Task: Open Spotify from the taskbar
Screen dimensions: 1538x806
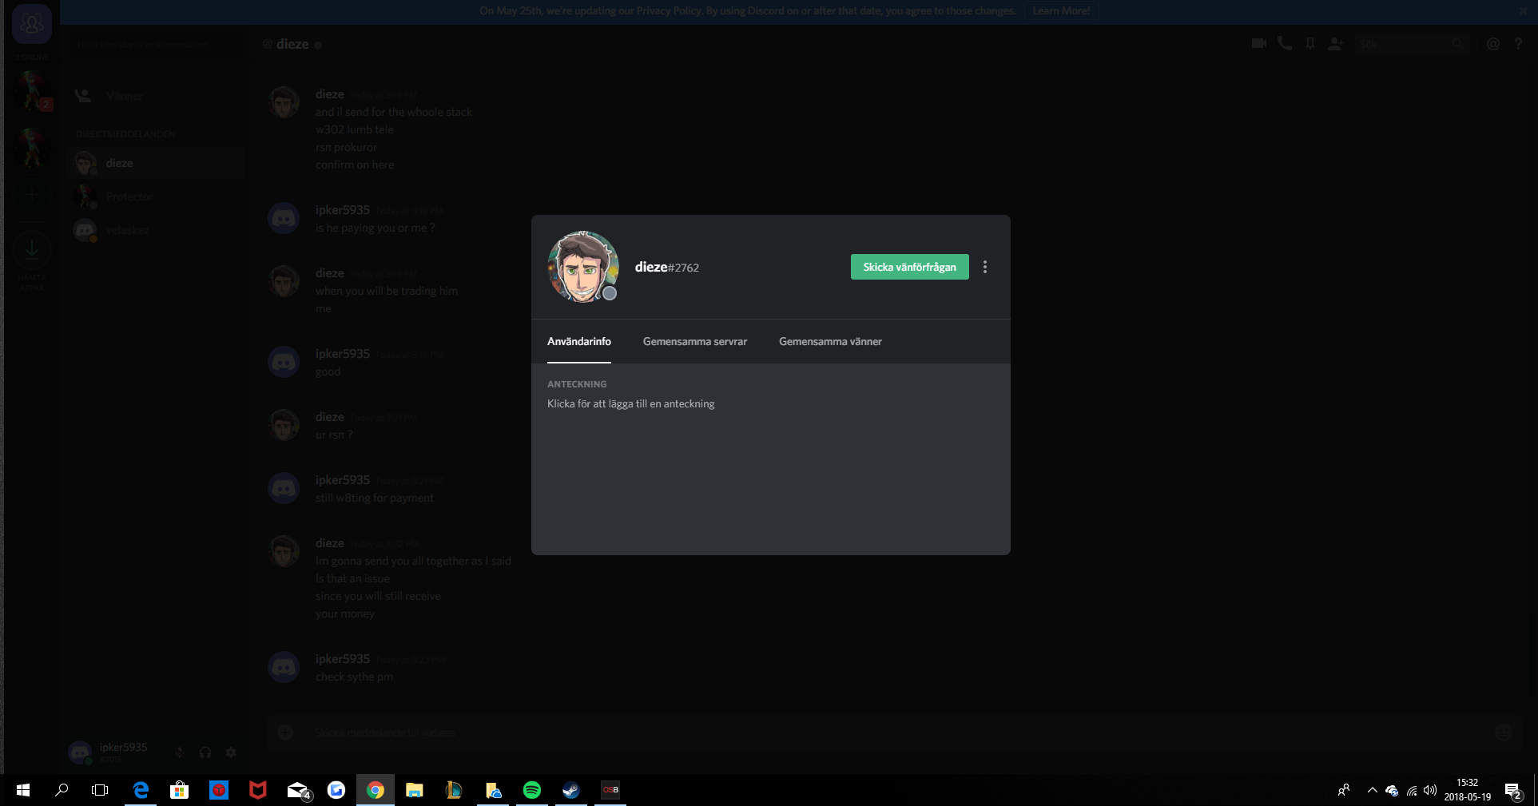Action: tap(531, 790)
